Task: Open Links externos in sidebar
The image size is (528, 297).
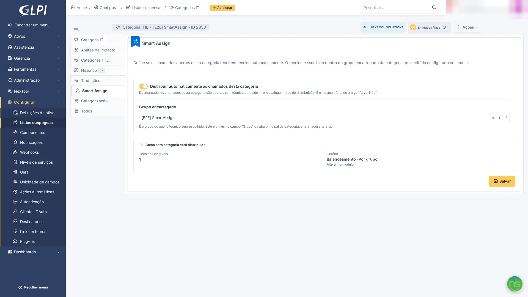Action: coord(33,232)
